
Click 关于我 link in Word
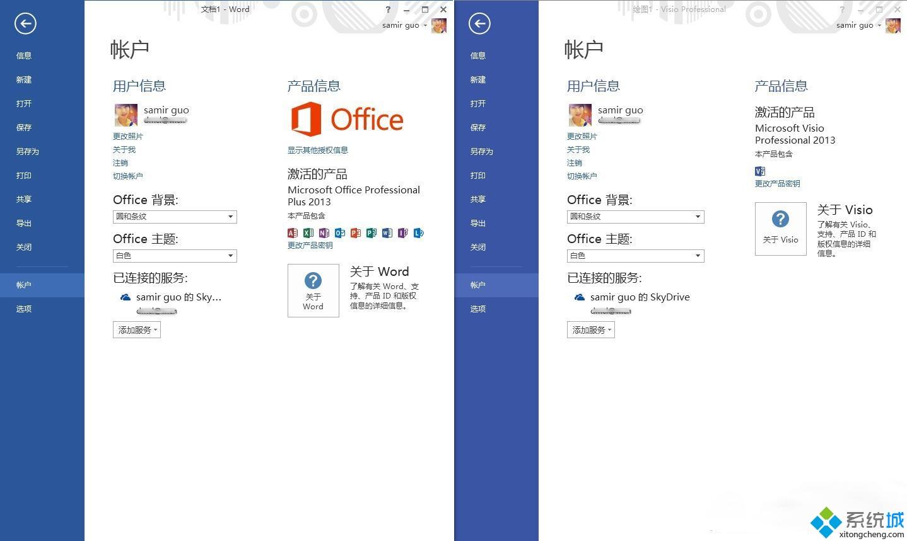point(124,149)
